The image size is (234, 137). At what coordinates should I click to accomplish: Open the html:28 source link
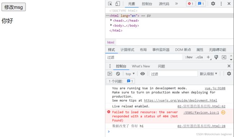coord(201,126)
